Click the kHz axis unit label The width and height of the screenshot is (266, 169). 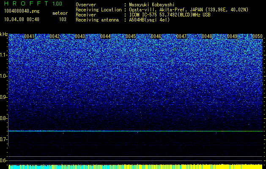(4, 34)
